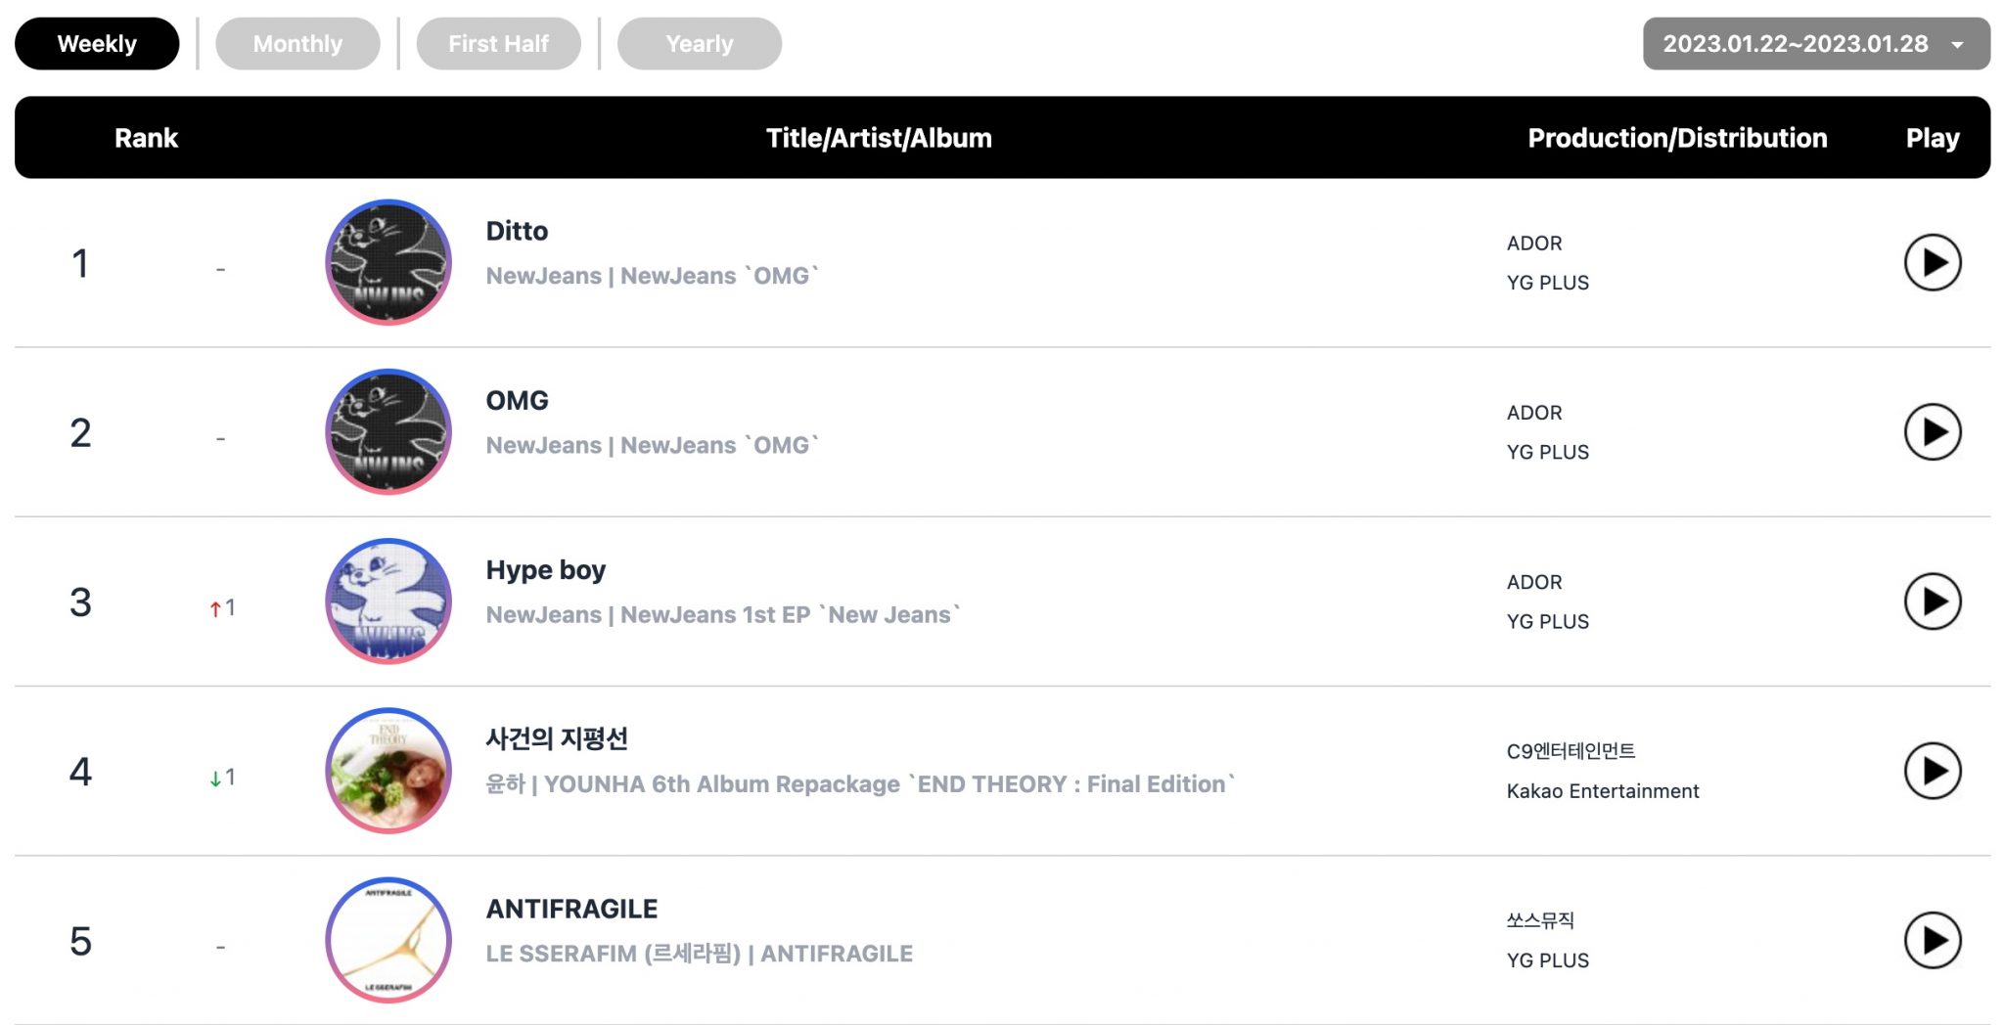Open the Ditto song title link
This screenshot has width=2004, height=1025.
pos(517,231)
